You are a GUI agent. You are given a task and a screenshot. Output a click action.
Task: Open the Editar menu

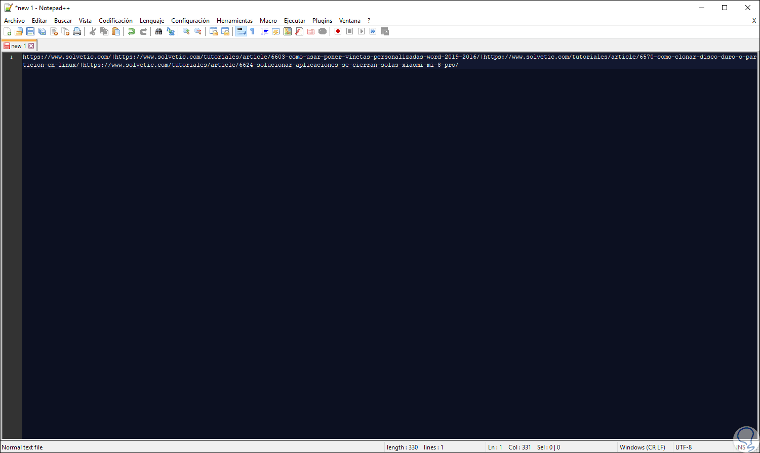tap(39, 21)
